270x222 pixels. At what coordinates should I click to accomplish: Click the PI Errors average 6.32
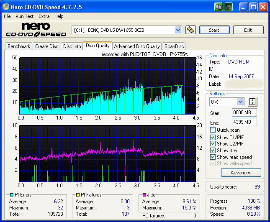point(59,202)
